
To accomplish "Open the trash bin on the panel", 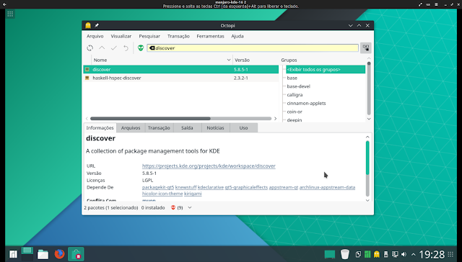I will [345, 254].
